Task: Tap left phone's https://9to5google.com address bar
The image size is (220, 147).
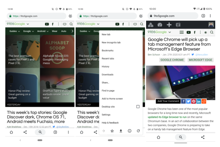Action: (x=36, y=16)
